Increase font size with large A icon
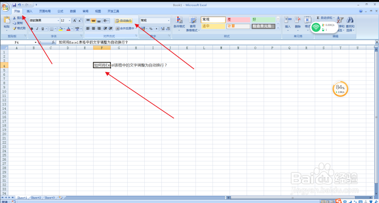 [74, 21]
